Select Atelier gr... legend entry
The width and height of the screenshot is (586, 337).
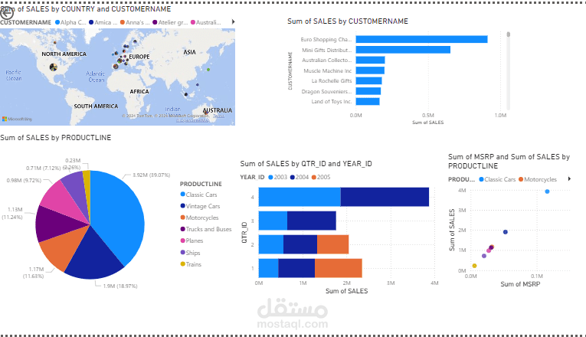point(170,22)
